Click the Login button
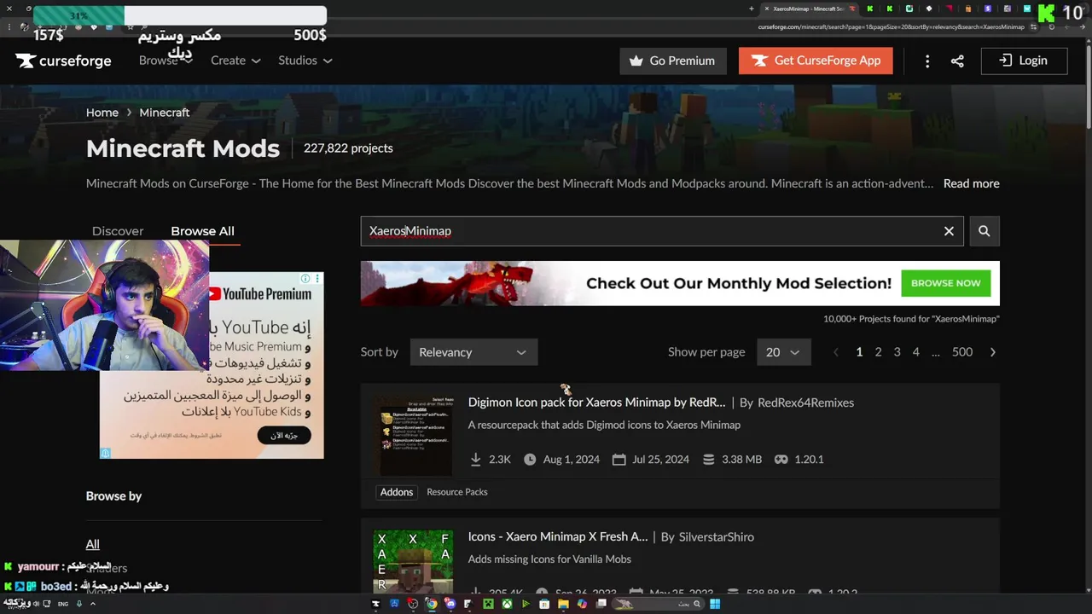 coord(1024,61)
